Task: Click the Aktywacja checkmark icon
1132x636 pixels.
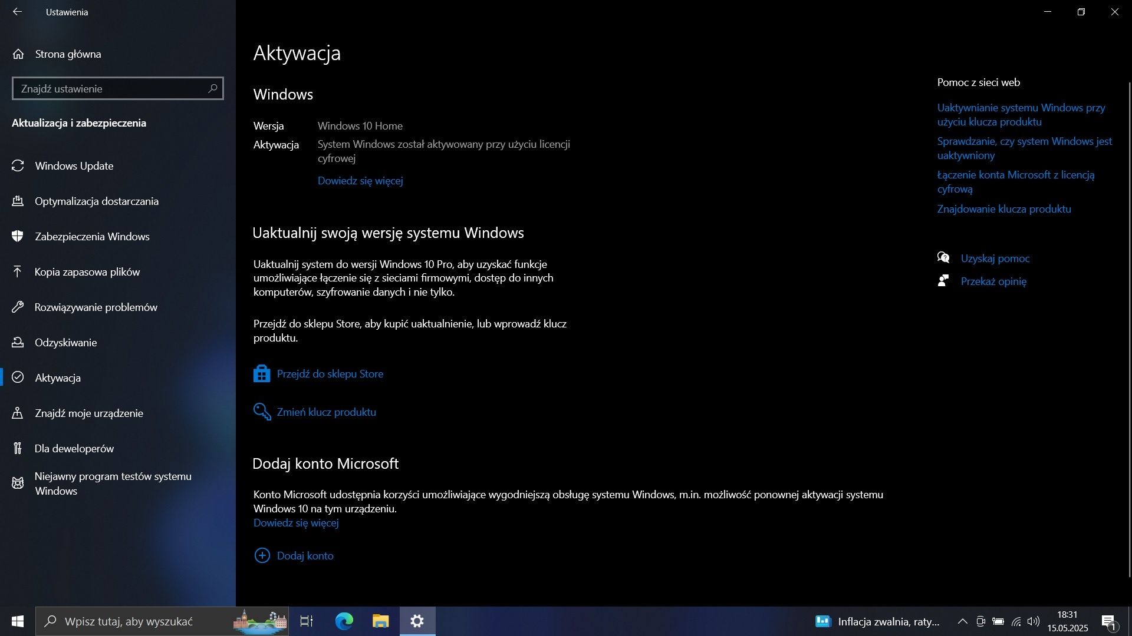Action: pyautogui.click(x=18, y=378)
